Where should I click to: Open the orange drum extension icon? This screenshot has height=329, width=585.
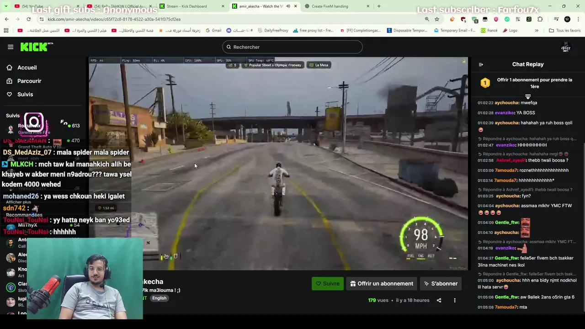point(452,19)
